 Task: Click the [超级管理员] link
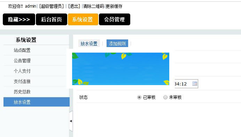[52, 6]
